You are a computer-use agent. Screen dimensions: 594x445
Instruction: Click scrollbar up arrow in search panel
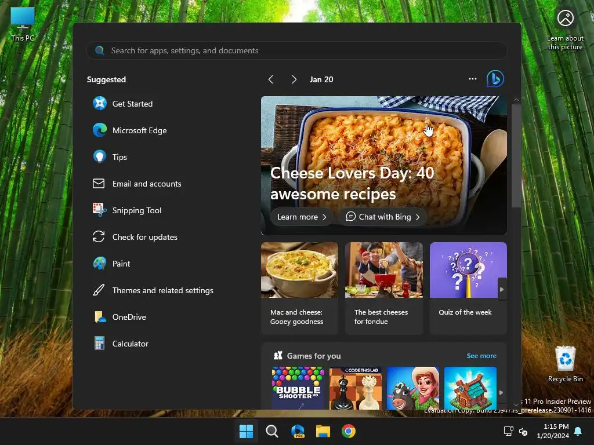[x=516, y=100]
